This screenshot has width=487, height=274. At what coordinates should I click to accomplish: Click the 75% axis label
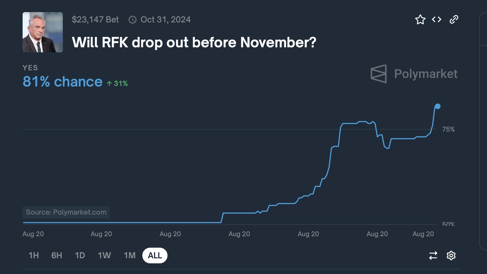coord(448,129)
